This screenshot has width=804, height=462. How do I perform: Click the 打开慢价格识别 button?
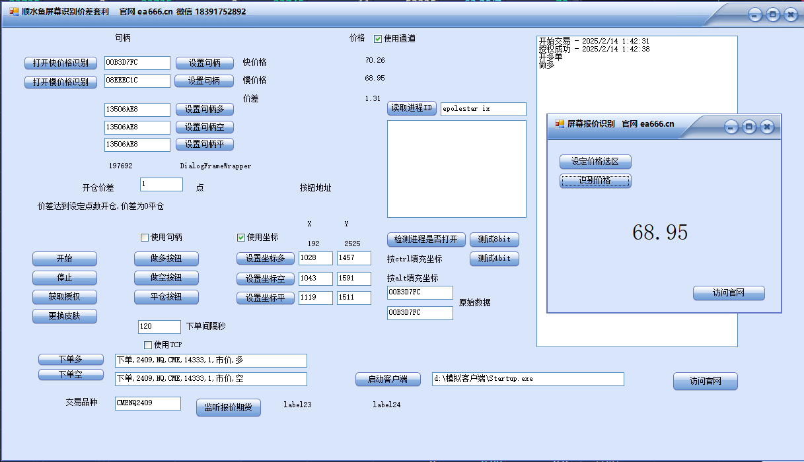61,82
